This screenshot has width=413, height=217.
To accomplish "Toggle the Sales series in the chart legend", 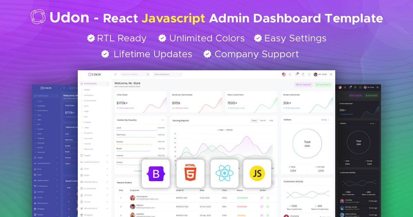I will tap(221, 130).
